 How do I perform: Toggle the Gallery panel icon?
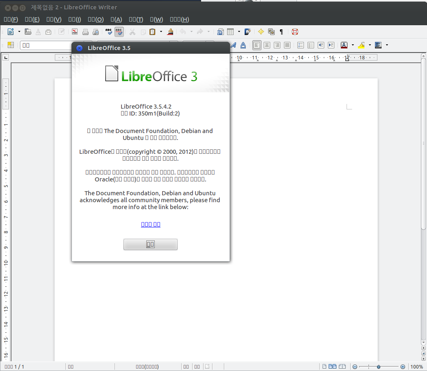(x=271, y=32)
